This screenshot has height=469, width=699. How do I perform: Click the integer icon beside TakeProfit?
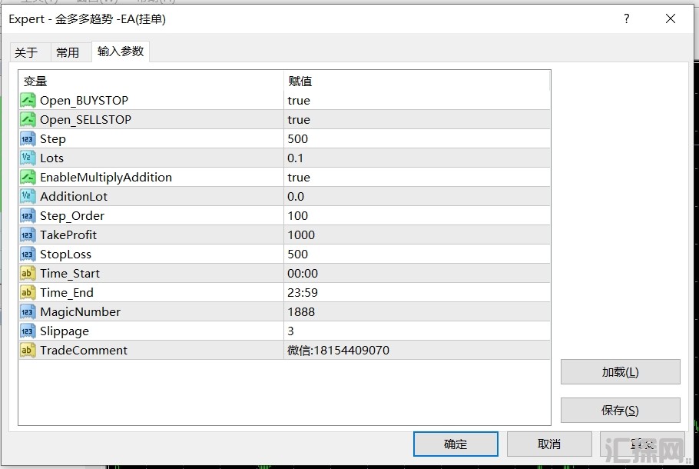click(28, 234)
